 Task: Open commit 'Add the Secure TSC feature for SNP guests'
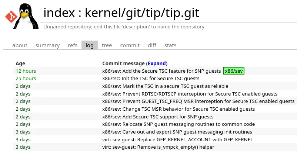tap(161, 71)
